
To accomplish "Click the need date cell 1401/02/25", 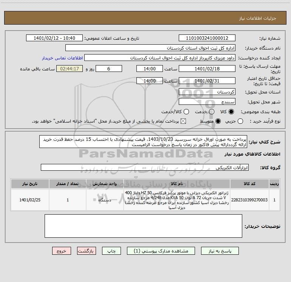I will [x=30, y=200].
